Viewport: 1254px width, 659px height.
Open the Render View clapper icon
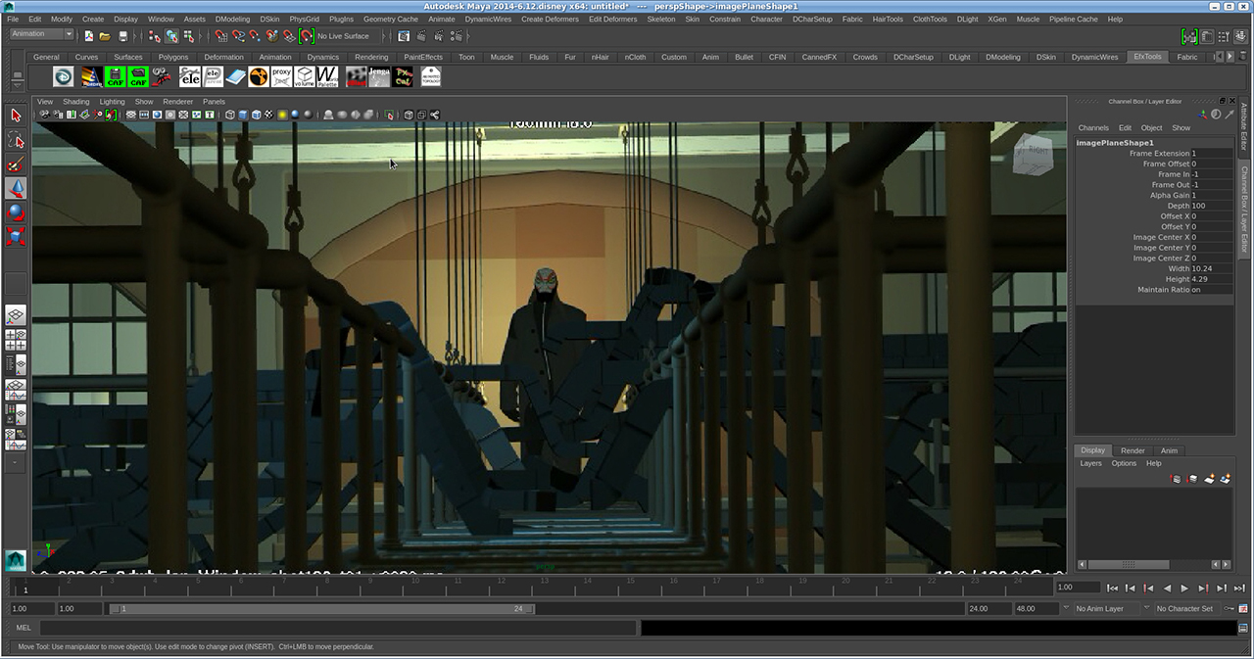point(404,36)
